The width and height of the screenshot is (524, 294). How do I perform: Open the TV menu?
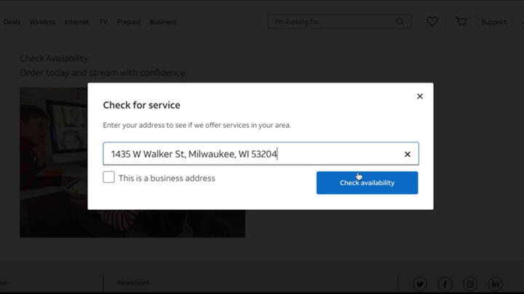[103, 22]
